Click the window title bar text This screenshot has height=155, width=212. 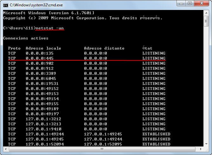coord(36,5)
